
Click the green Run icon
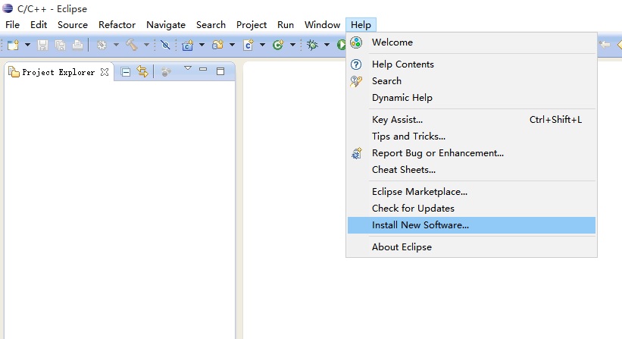(341, 45)
